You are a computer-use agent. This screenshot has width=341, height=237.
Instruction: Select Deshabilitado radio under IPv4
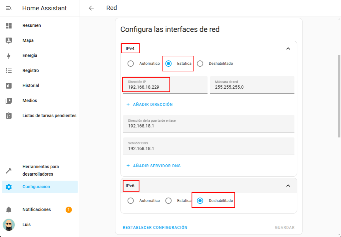coord(200,64)
